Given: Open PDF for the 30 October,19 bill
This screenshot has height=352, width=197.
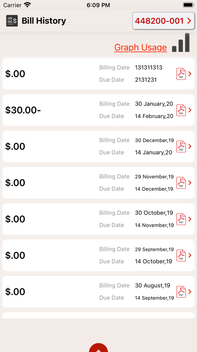Looking at the screenshot, I should coord(181,219).
